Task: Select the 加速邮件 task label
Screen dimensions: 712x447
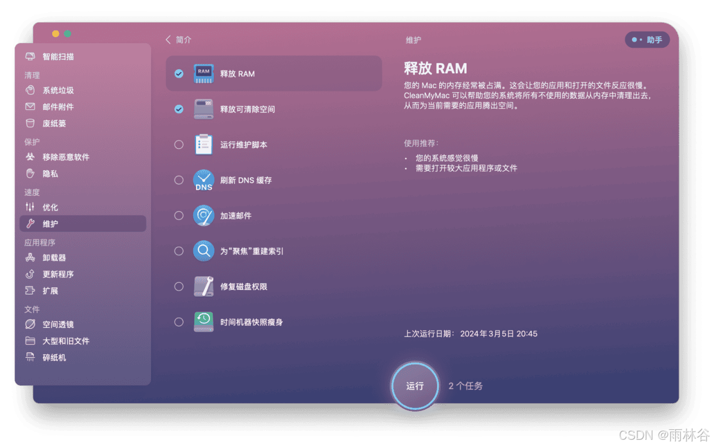Action: tap(236, 216)
